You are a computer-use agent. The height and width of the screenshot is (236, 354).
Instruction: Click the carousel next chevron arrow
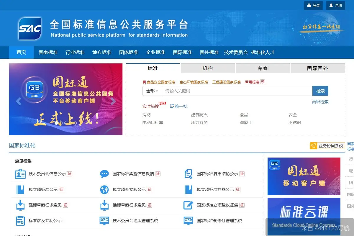[113, 101]
